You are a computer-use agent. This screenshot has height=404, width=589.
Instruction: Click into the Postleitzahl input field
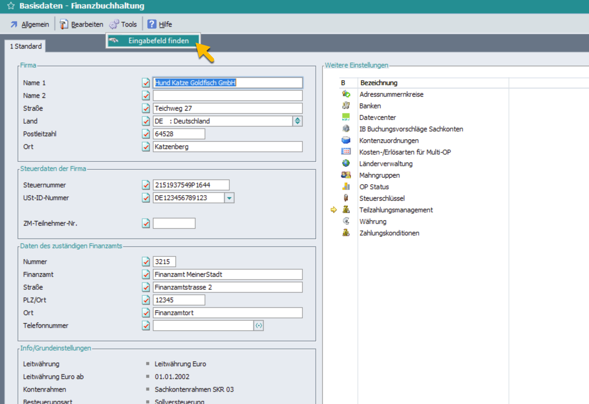pyautogui.click(x=179, y=134)
